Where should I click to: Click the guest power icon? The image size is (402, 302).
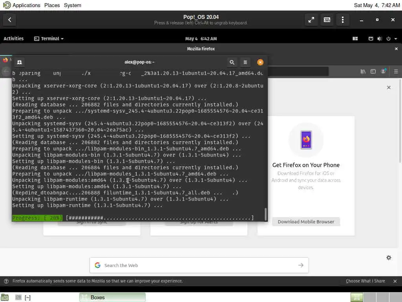click(388, 39)
